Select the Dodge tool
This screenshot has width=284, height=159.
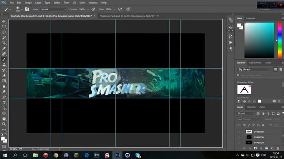pyautogui.click(x=4, y=92)
